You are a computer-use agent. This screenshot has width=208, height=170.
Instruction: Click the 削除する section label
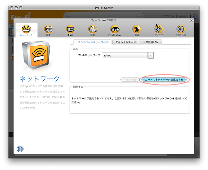pos(78,87)
